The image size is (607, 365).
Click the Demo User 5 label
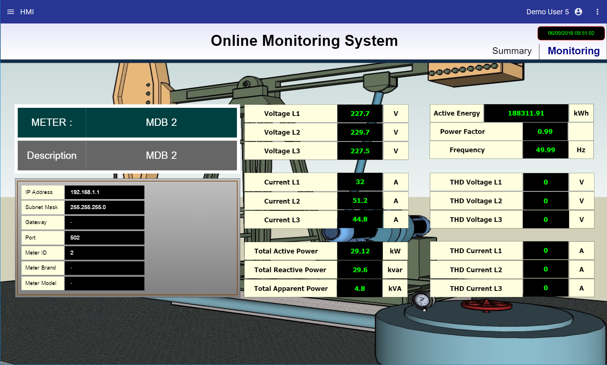pos(547,12)
